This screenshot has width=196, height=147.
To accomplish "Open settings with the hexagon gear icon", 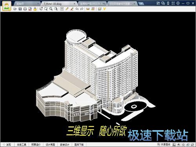I will [x=178, y=3].
